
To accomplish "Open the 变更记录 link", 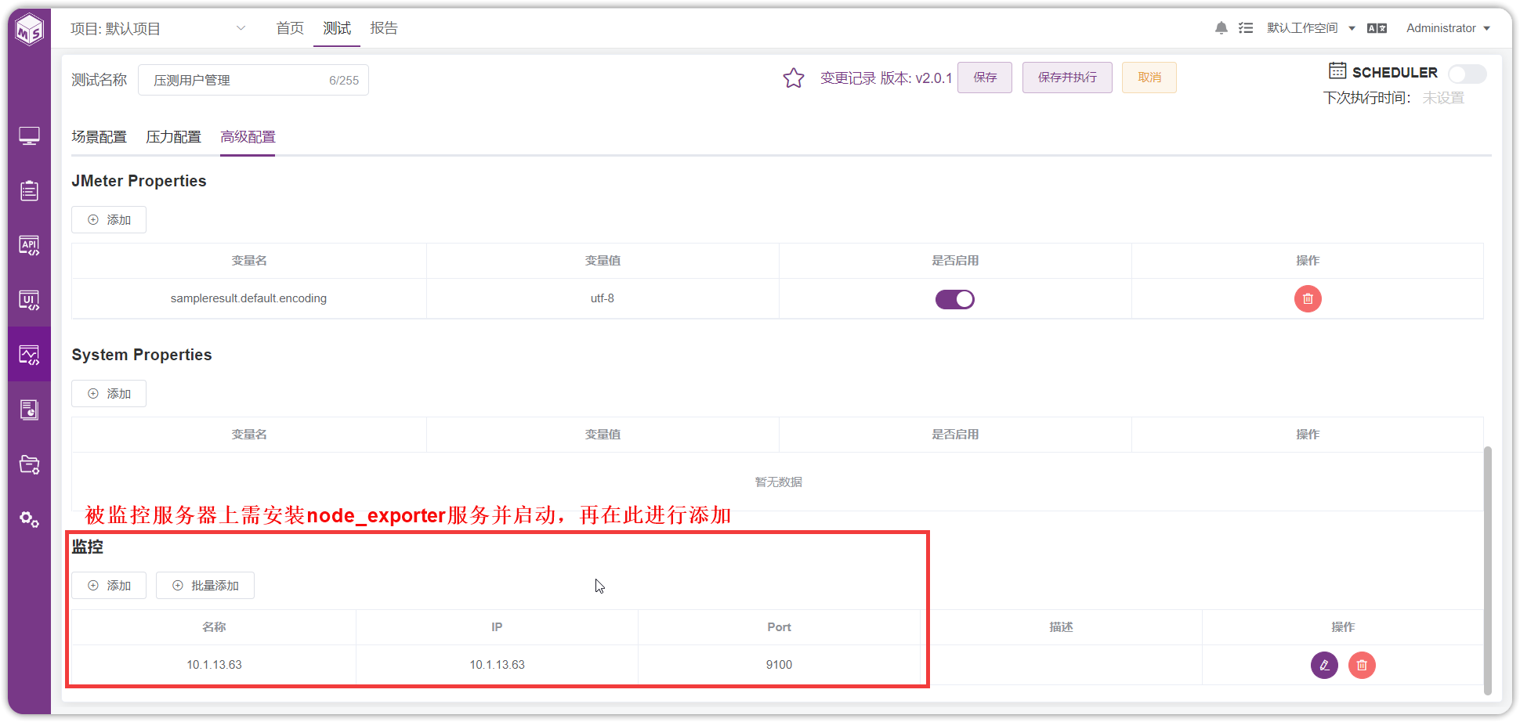I will coord(848,78).
